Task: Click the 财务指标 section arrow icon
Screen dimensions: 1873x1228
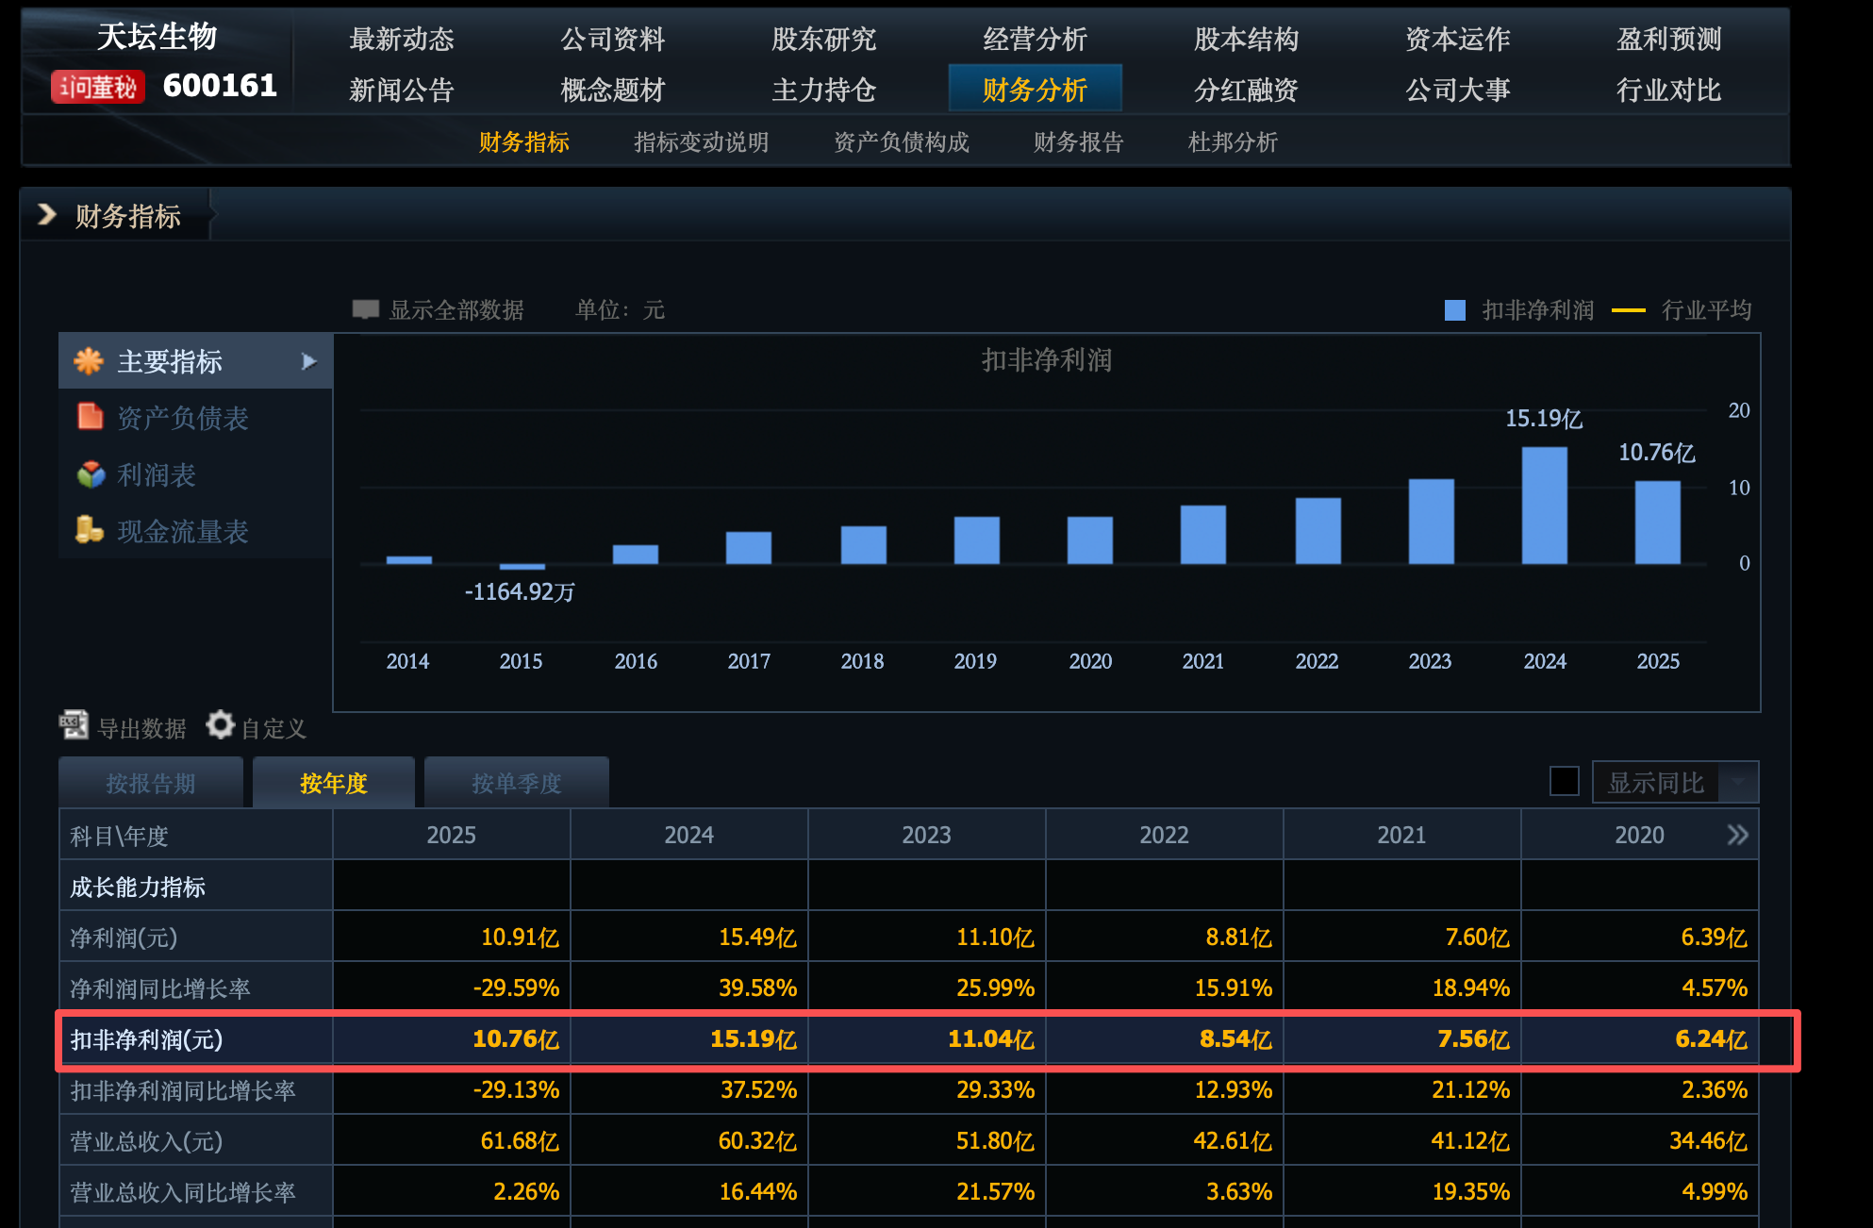Action: click(x=46, y=215)
